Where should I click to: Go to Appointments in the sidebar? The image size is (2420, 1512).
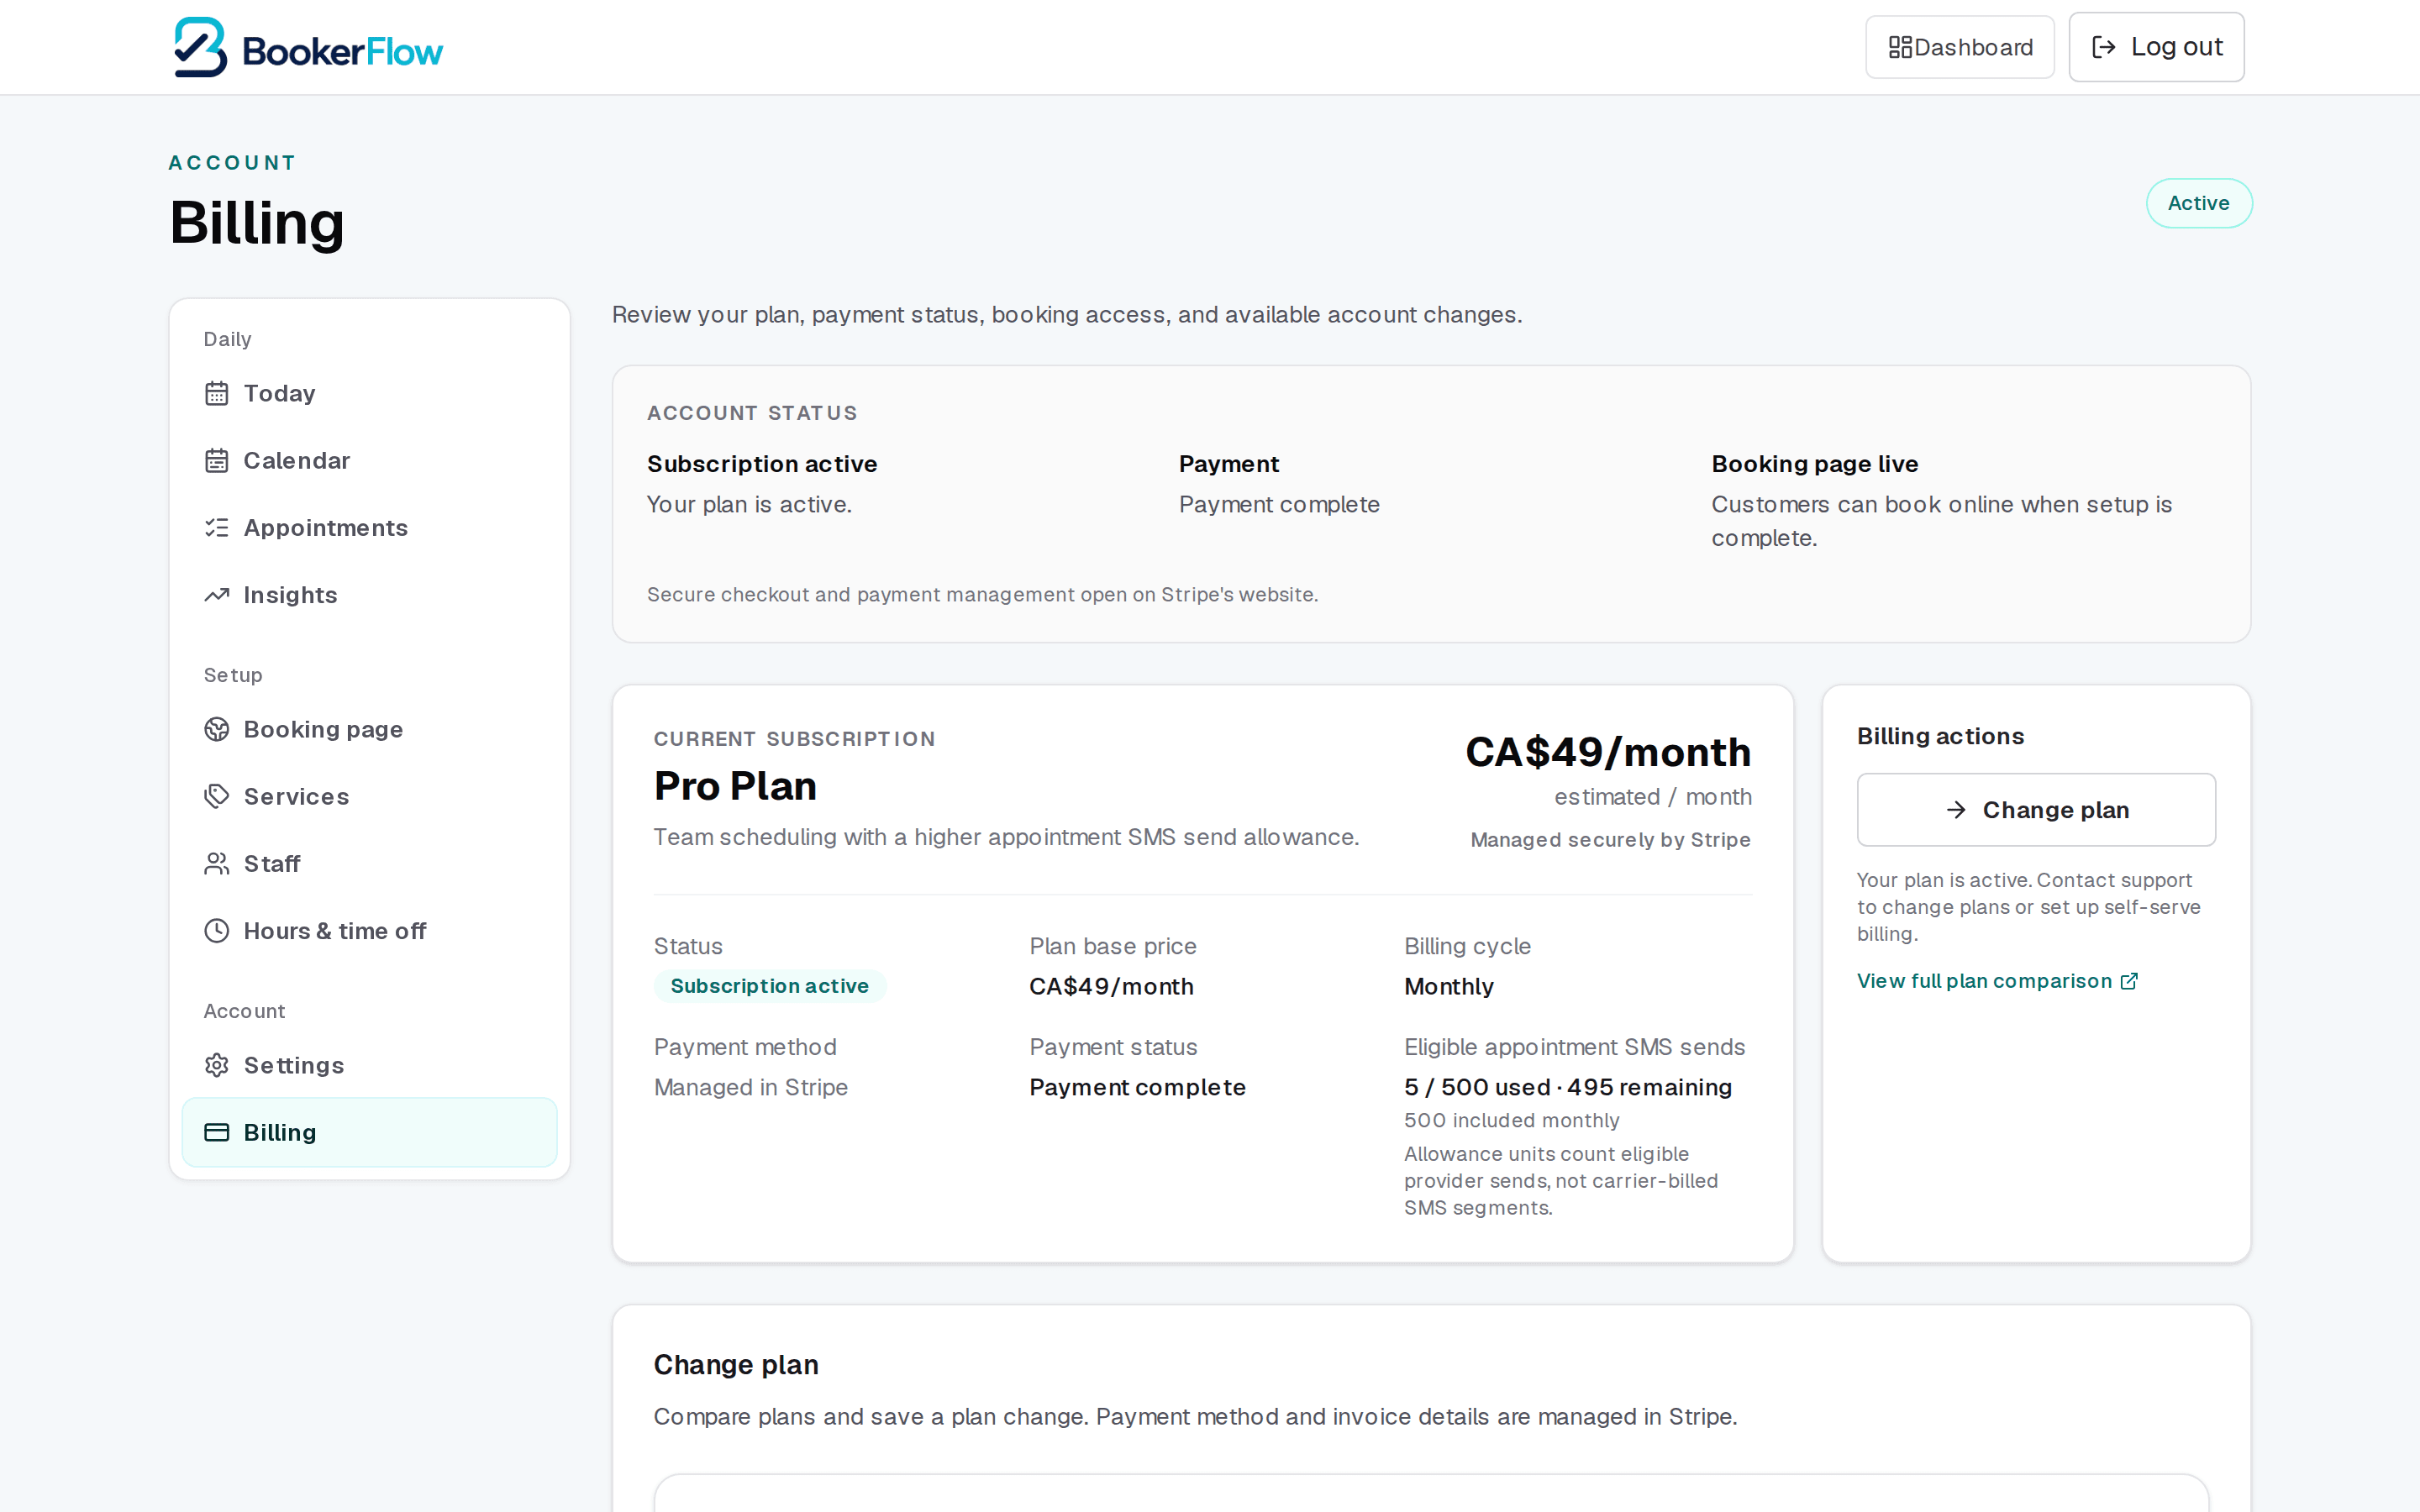tap(369, 527)
